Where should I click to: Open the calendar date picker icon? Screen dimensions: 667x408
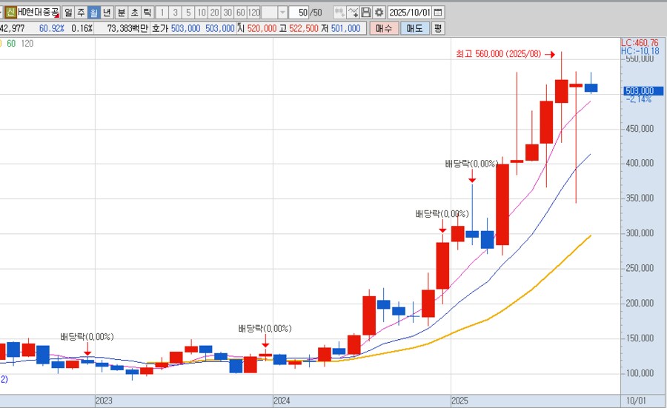tap(438, 13)
